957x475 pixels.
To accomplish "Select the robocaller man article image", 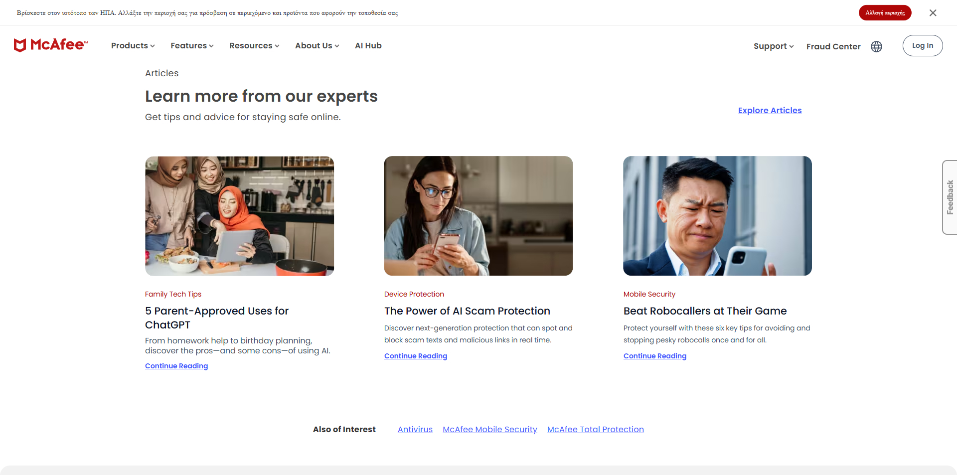I will point(717,216).
